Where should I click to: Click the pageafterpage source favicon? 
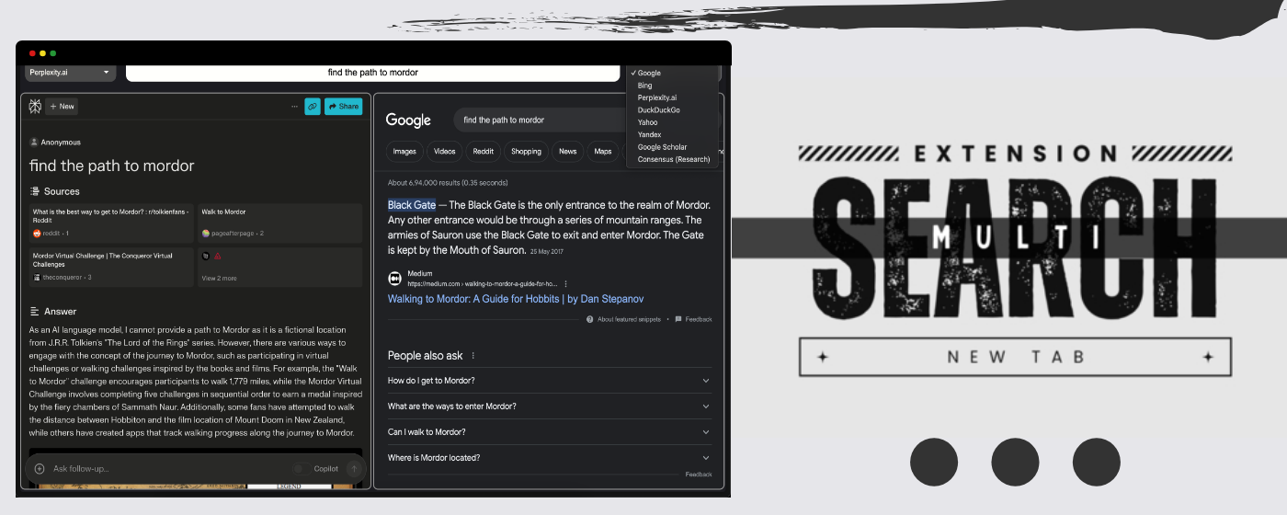pos(206,234)
